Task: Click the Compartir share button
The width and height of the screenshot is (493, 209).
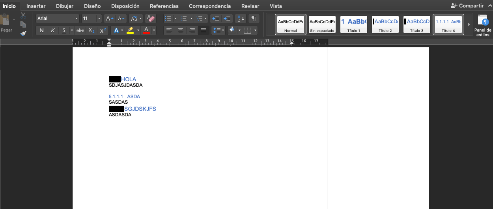Action: [467, 6]
